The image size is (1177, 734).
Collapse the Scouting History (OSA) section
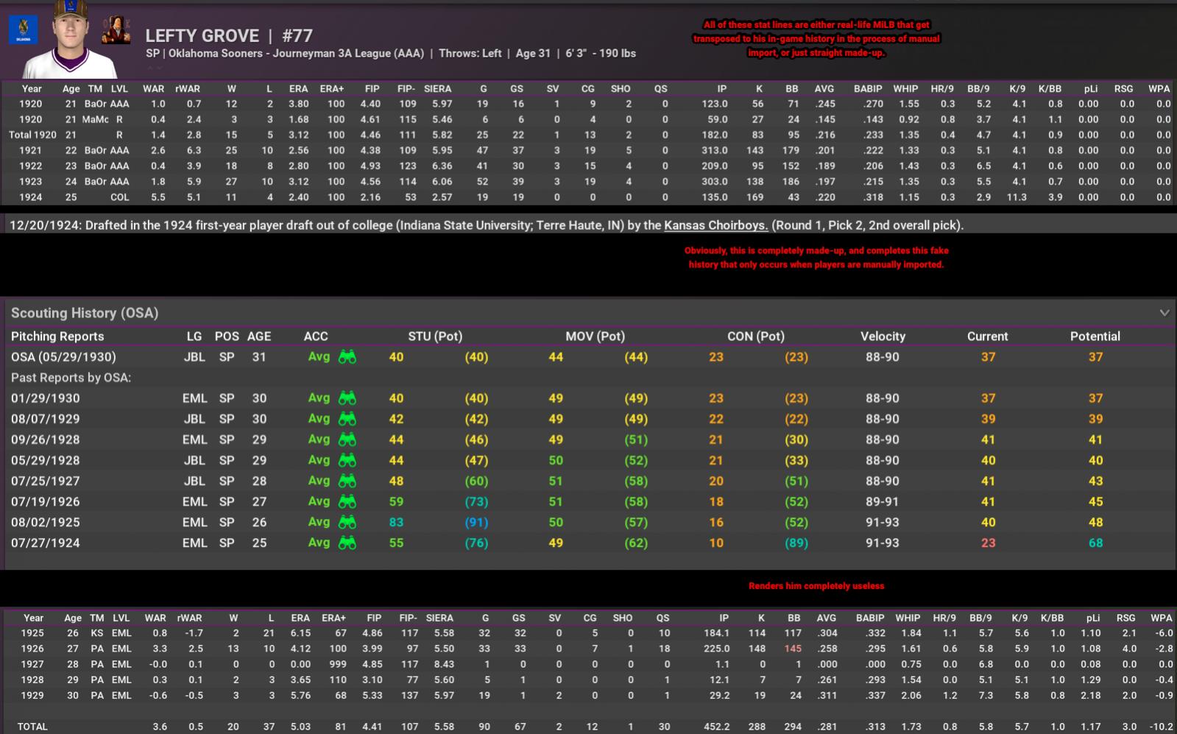(1164, 313)
